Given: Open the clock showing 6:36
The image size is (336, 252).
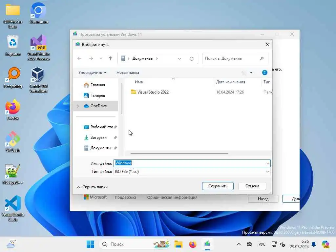Looking at the screenshot, I should coord(299,244).
